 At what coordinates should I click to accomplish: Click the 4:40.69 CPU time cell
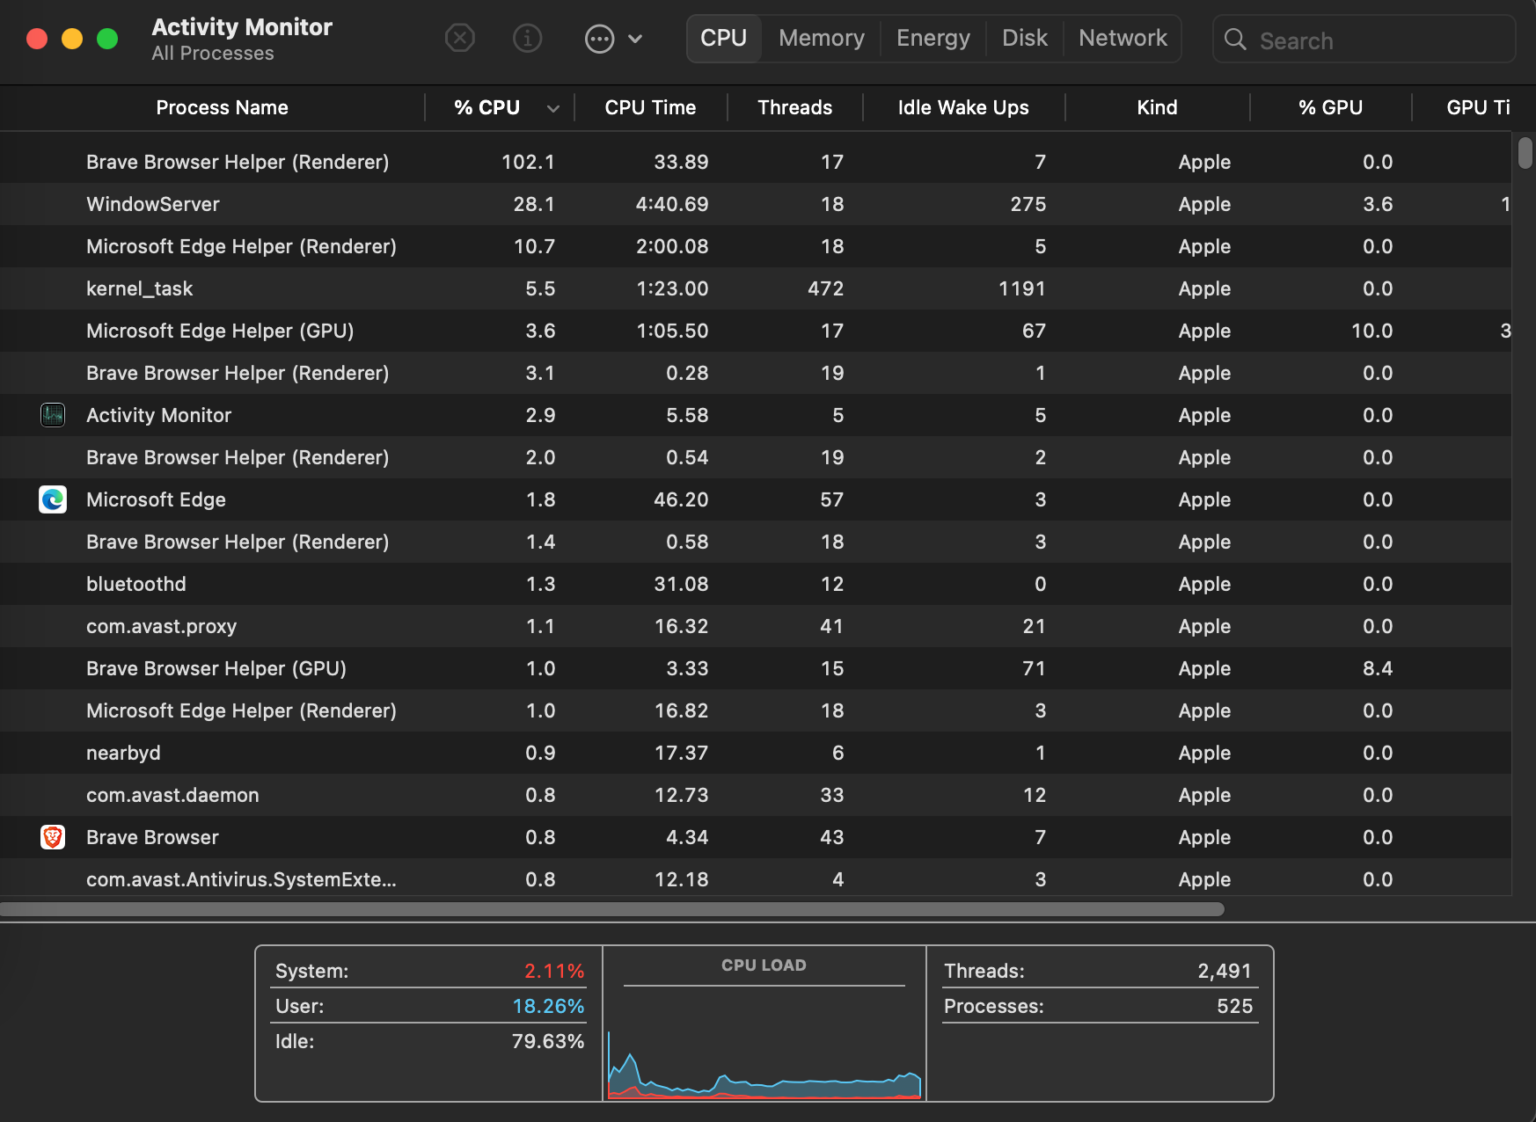click(672, 204)
